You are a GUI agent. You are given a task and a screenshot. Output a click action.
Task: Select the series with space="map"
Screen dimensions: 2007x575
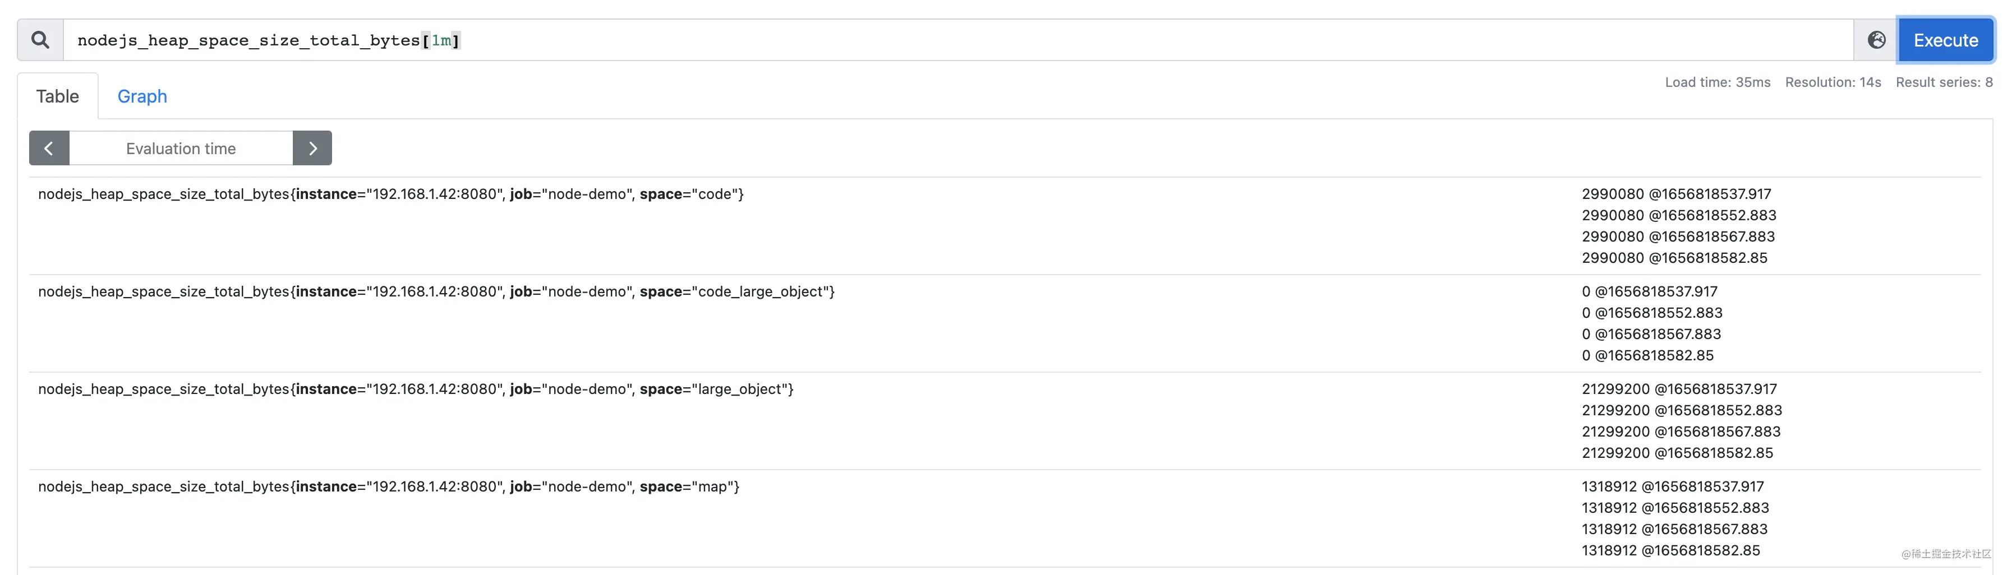click(x=389, y=486)
